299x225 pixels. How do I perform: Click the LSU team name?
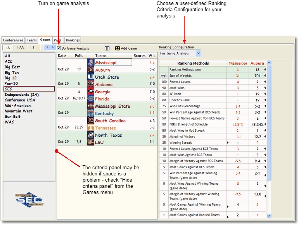tap(99, 143)
